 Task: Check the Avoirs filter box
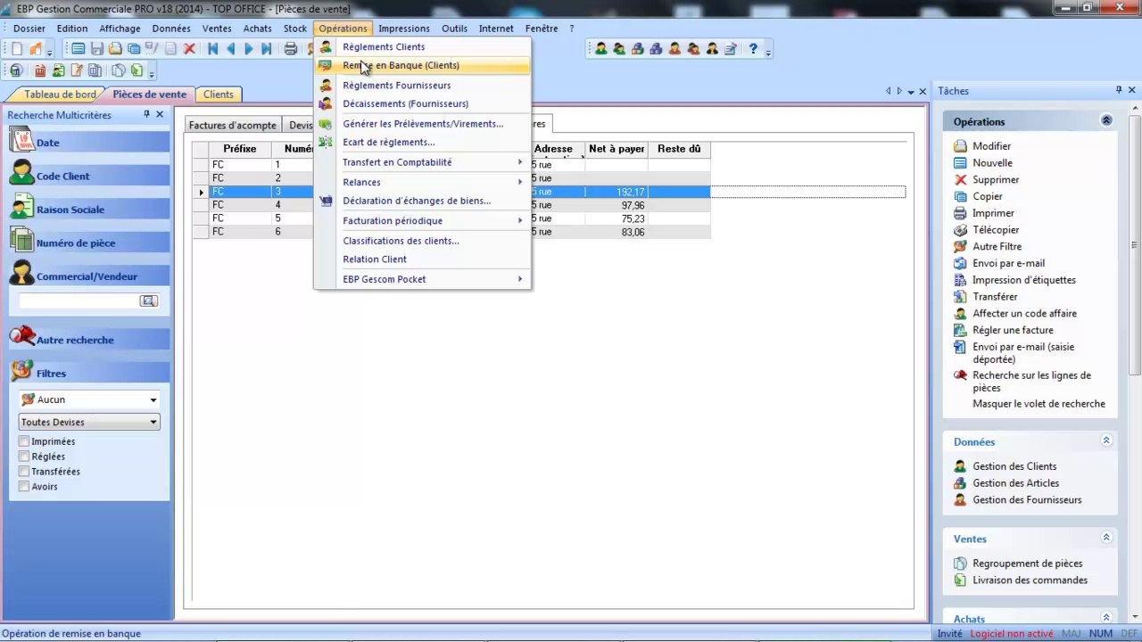24,487
